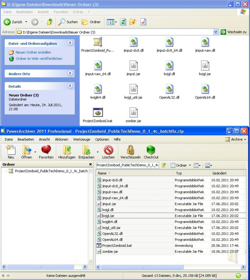Click the Wechseln zu go button

click(x=233, y=32)
